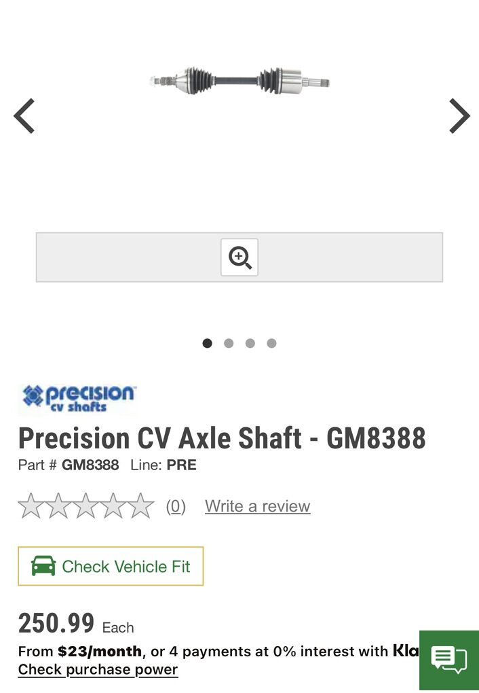Go to the previous product image
The height and width of the screenshot is (693, 479).
[x=24, y=115]
